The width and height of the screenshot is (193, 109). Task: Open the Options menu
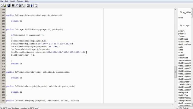(x=20, y=1)
